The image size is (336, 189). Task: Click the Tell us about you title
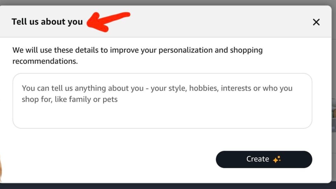(47, 22)
